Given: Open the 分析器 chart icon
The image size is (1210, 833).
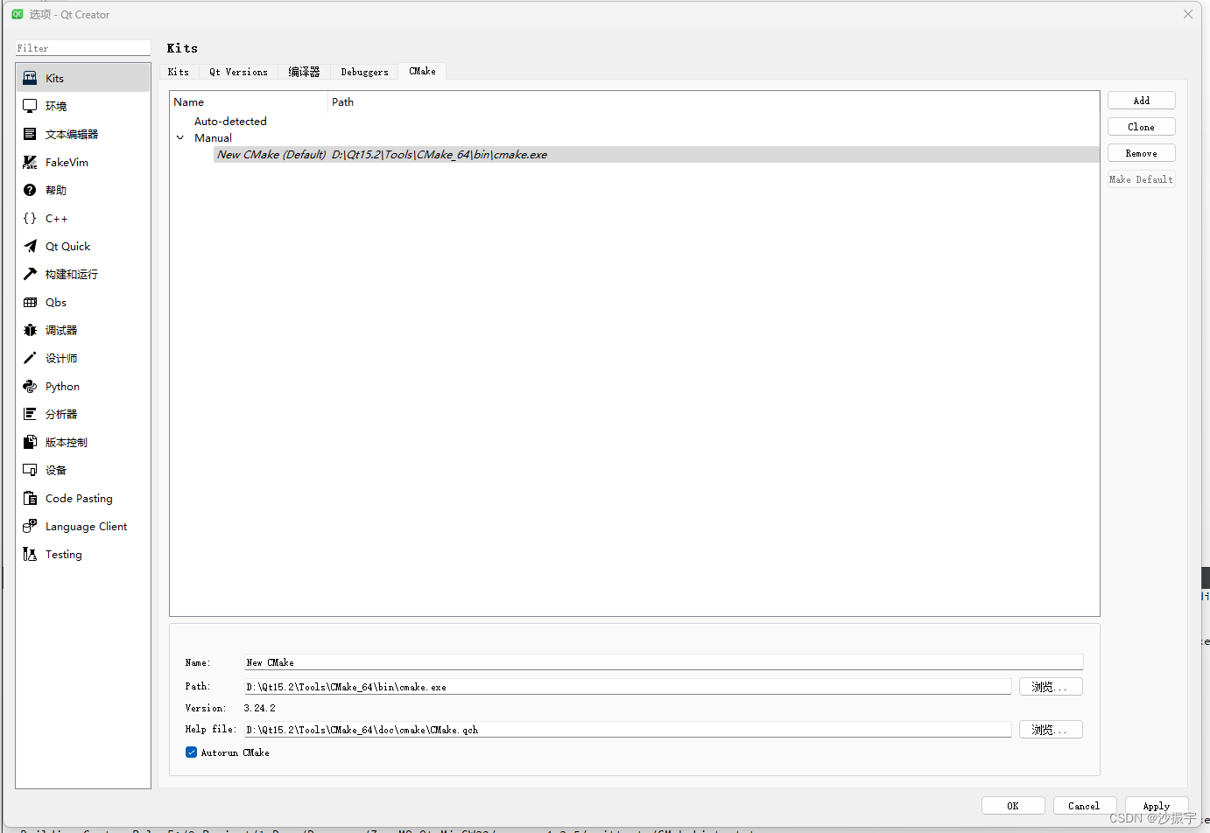Looking at the screenshot, I should pyautogui.click(x=30, y=414).
